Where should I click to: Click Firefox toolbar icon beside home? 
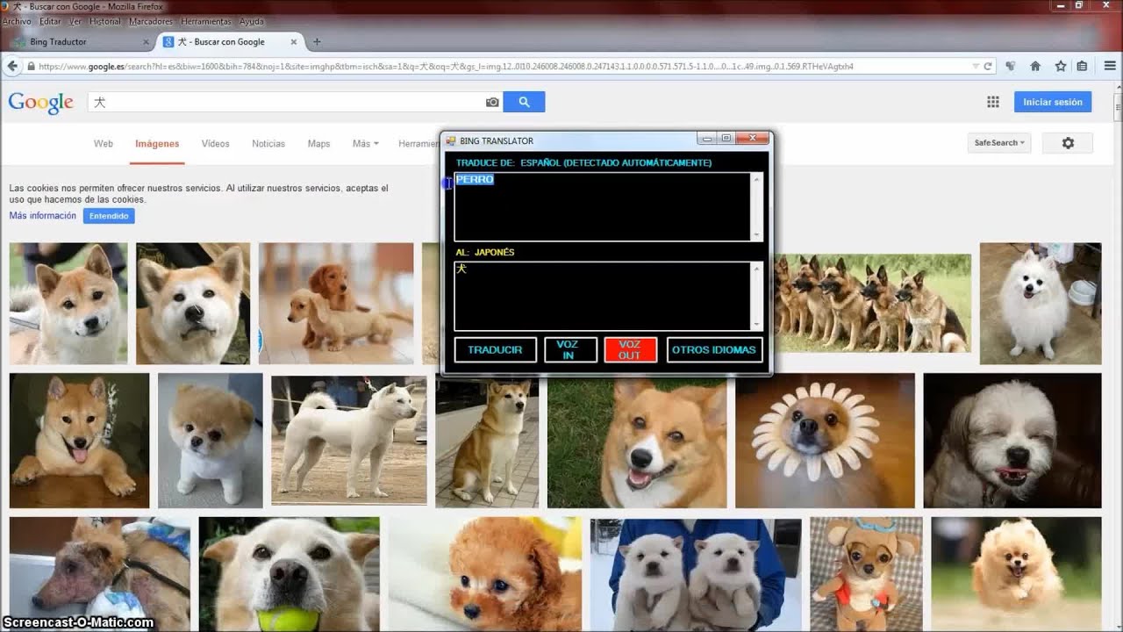pos(1010,66)
